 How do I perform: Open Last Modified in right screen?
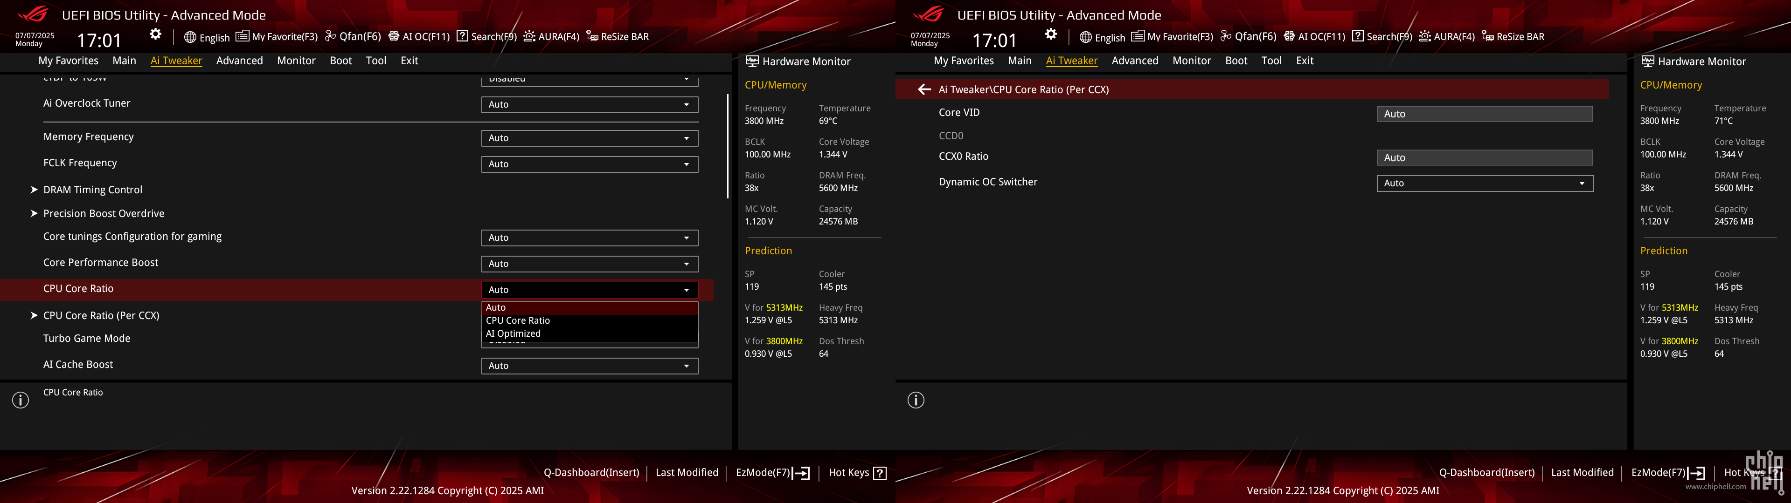pyautogui.click(x=1583, y=472)
